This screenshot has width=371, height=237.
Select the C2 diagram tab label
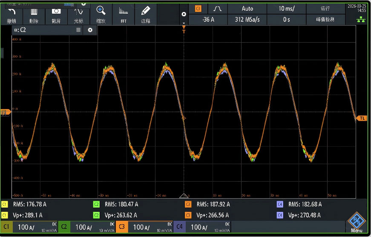click(20, 30)
